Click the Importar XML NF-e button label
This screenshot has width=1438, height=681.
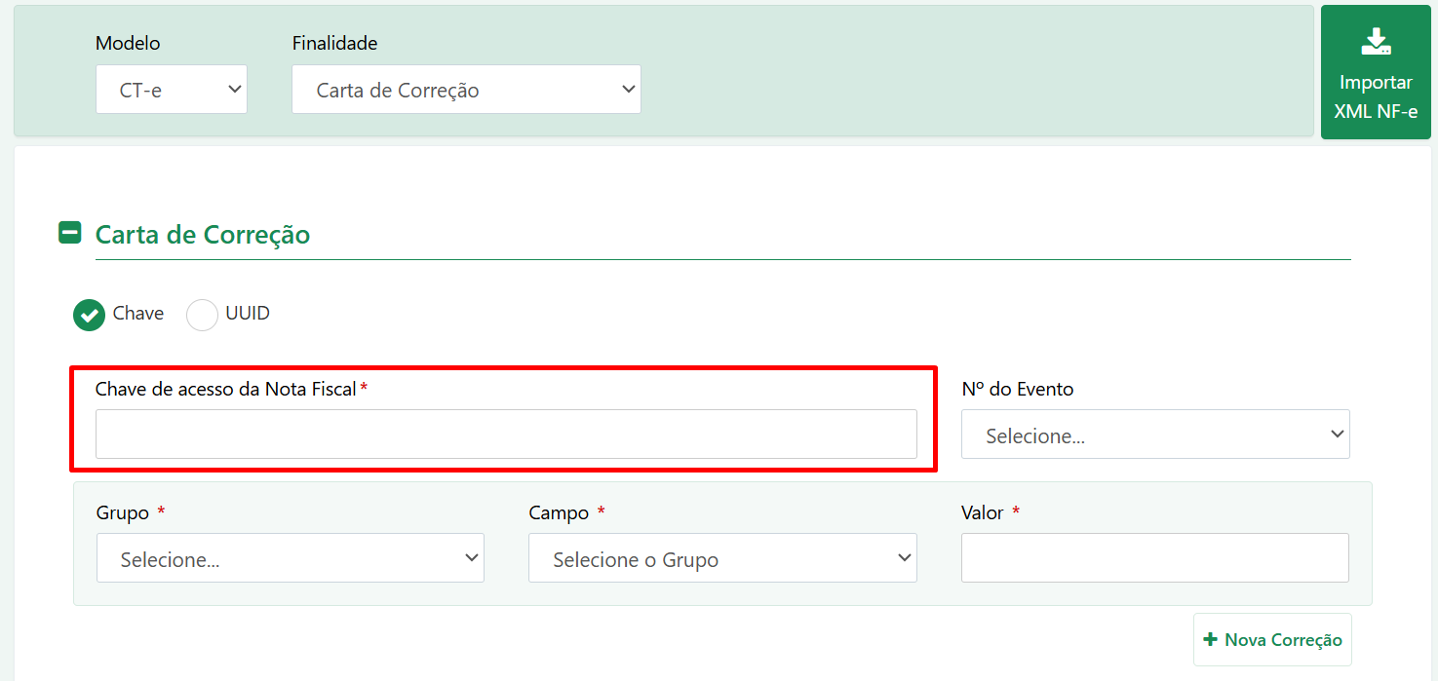coord(1376,96)
